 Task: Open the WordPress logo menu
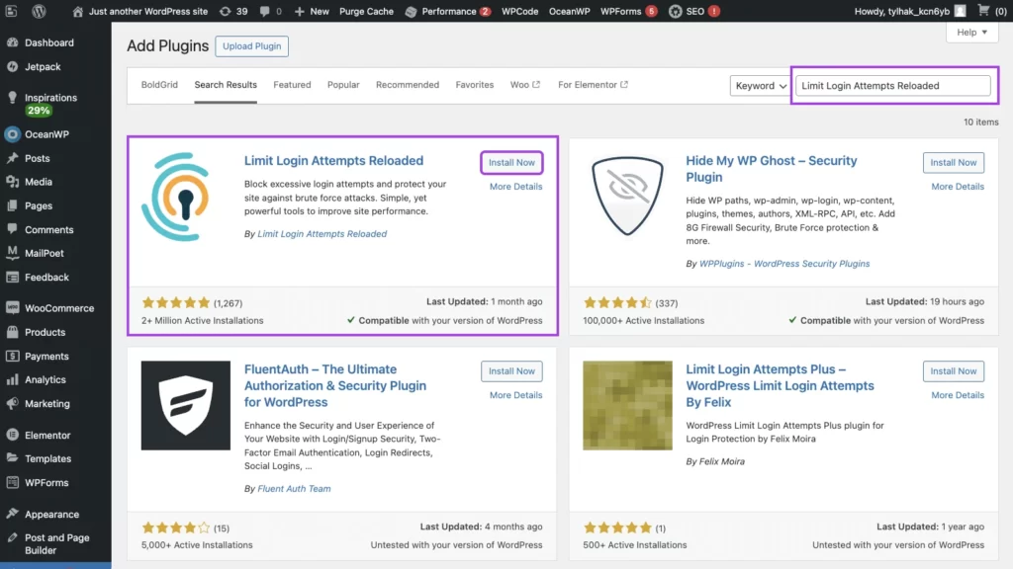[x=39, y=11]
